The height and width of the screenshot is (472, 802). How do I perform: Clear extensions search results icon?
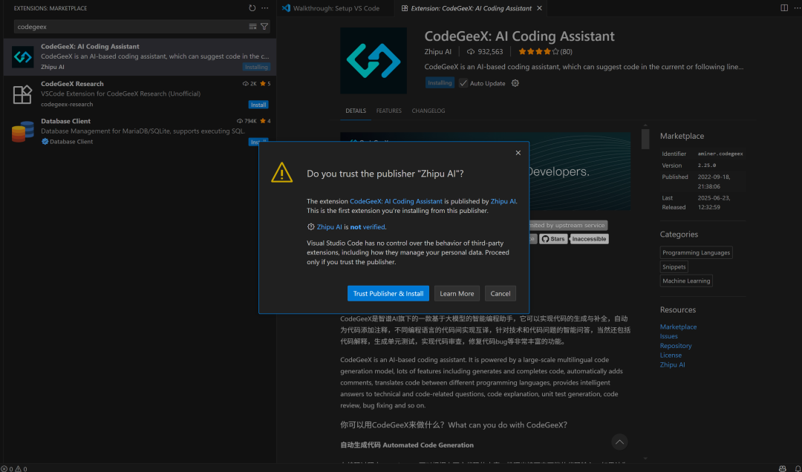pyautogui.click(x=252, y=27)
